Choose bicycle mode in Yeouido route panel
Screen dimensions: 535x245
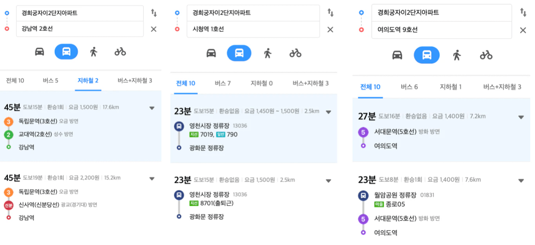486,55
